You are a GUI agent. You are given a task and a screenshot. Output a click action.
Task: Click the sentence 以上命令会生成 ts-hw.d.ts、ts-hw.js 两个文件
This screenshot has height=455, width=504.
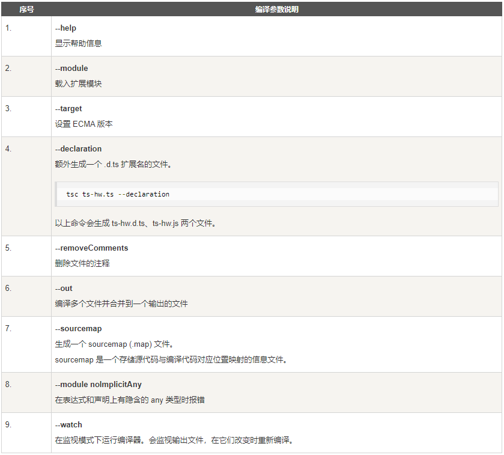pyautogui.click(x=135, y=223)
